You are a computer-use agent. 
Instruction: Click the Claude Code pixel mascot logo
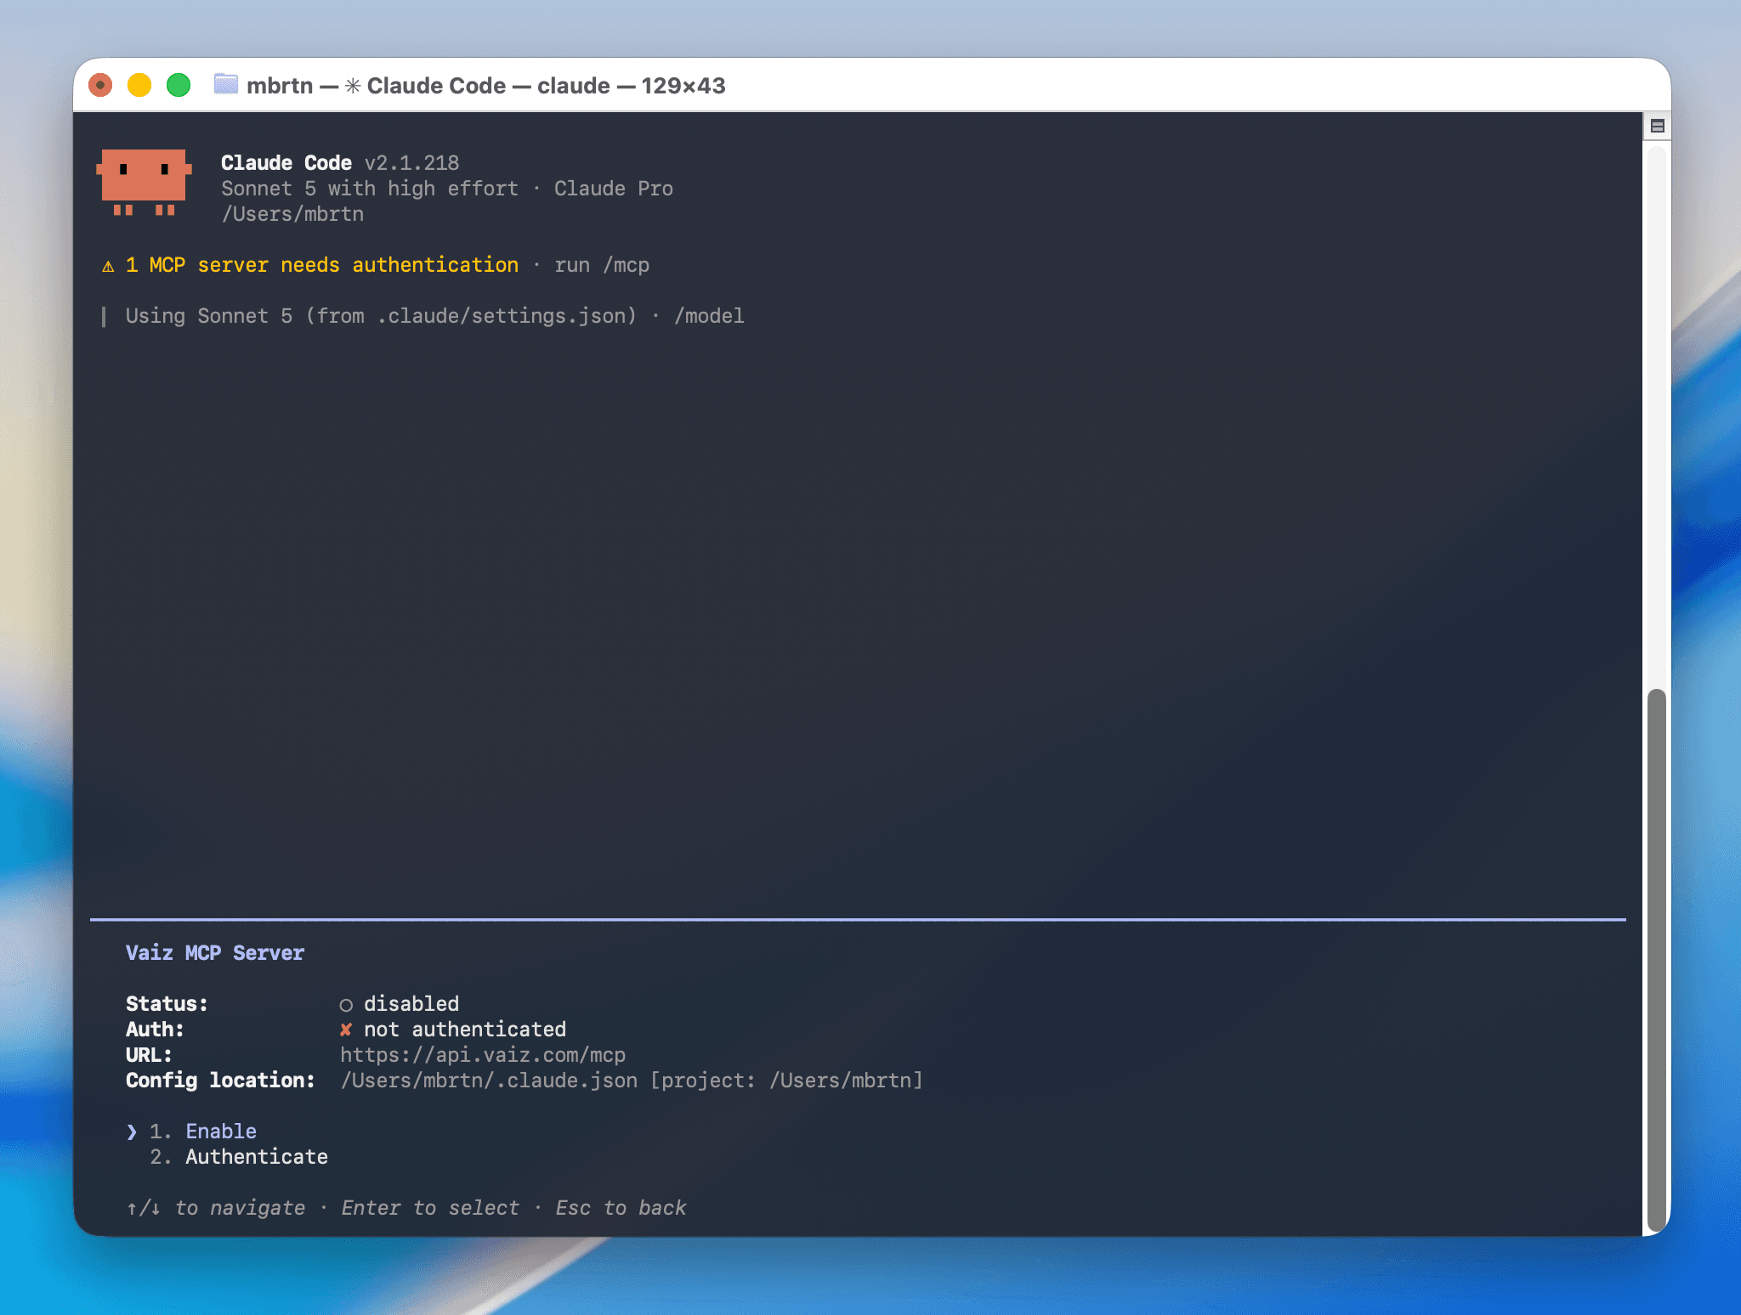[x=144, y=183]
